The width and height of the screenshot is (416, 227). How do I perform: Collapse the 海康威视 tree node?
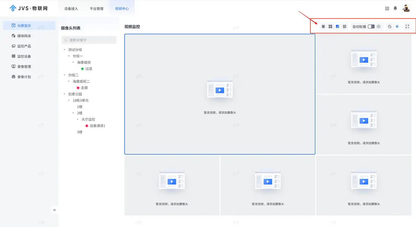73,62
